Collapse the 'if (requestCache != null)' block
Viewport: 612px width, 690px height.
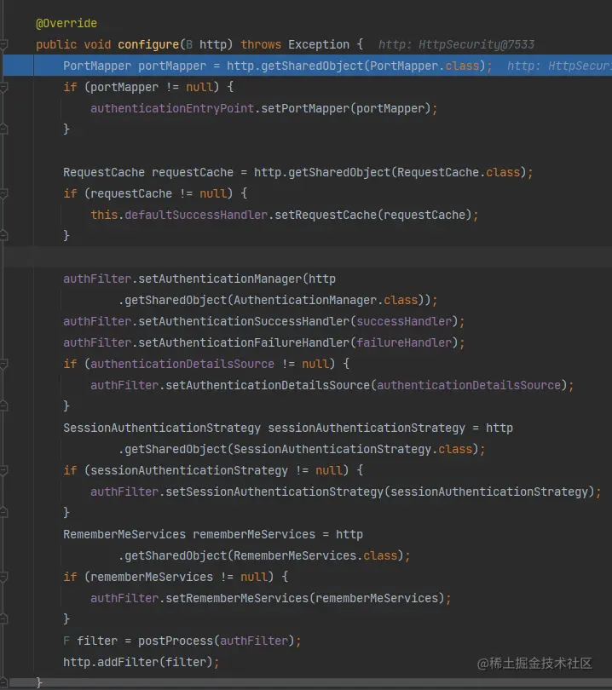point(3,193)
